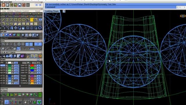Select the Ellipse tool icon
The image size is (186, 105).
(24, 20)
